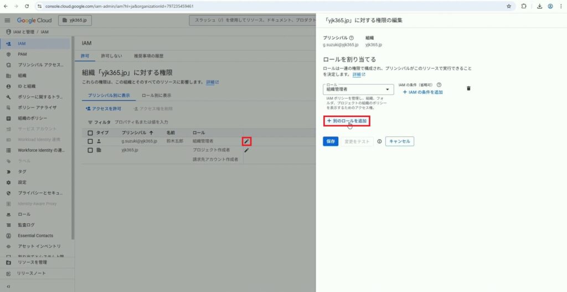The width and height of the screenshot is (567, 292).
Task: Open the ロール dropdown showing 組織管理者
Action: pyautogui.click(x=358, y=89)
